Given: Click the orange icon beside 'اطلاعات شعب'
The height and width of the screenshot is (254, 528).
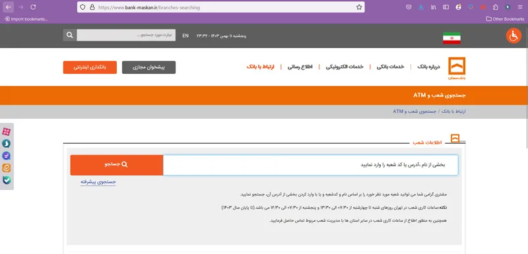Looking at the screenshot, I should (x=455, y=139).
